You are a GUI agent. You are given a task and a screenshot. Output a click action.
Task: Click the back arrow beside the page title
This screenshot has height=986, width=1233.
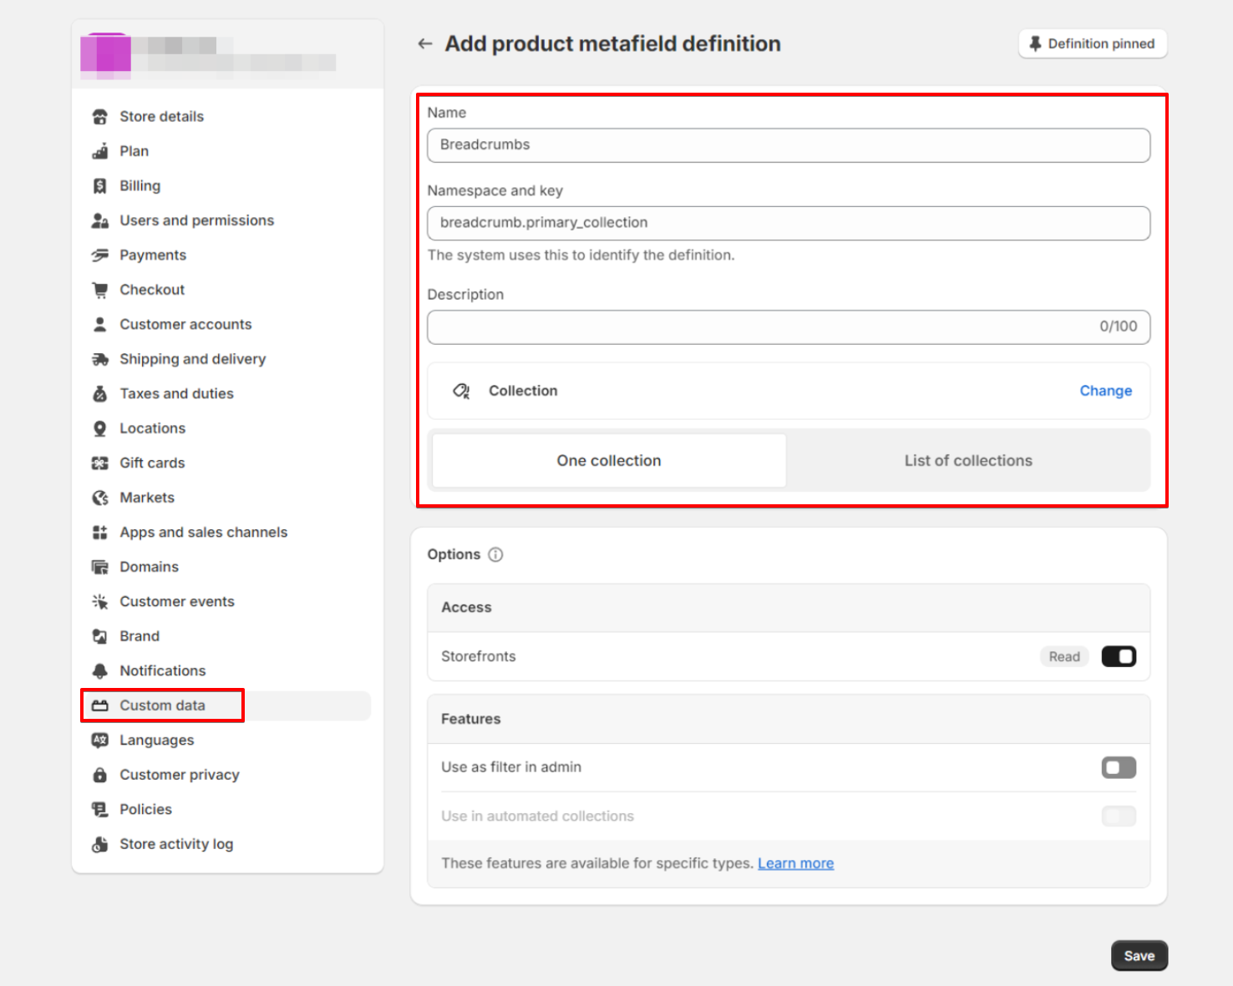pyautogui.click(x=425, y=44)
